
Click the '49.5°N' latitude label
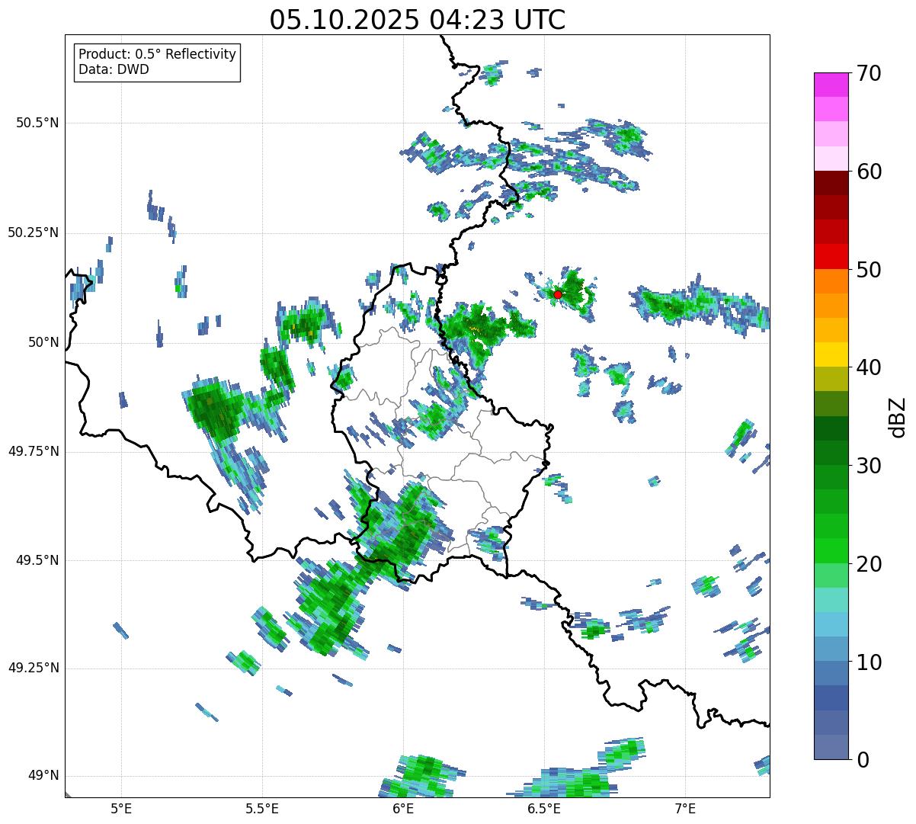(37, 560)
